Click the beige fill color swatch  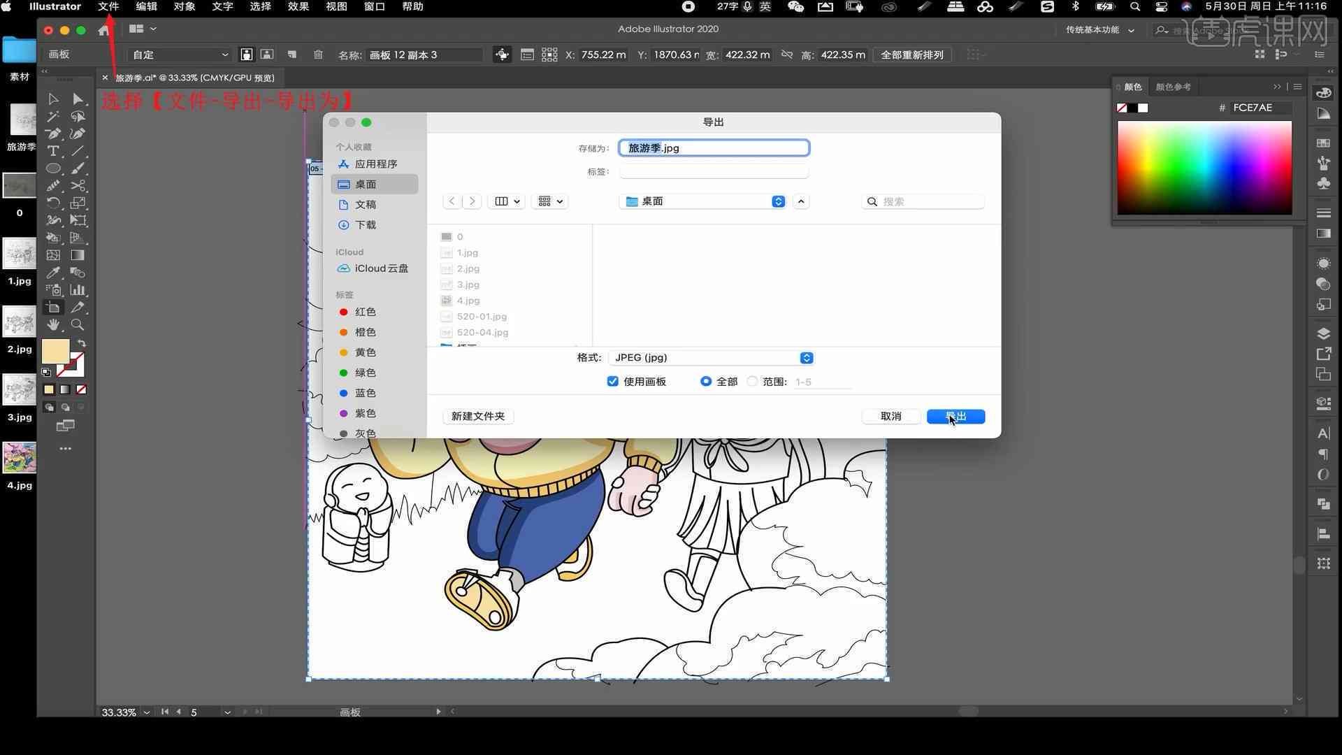tap(55, 351)
